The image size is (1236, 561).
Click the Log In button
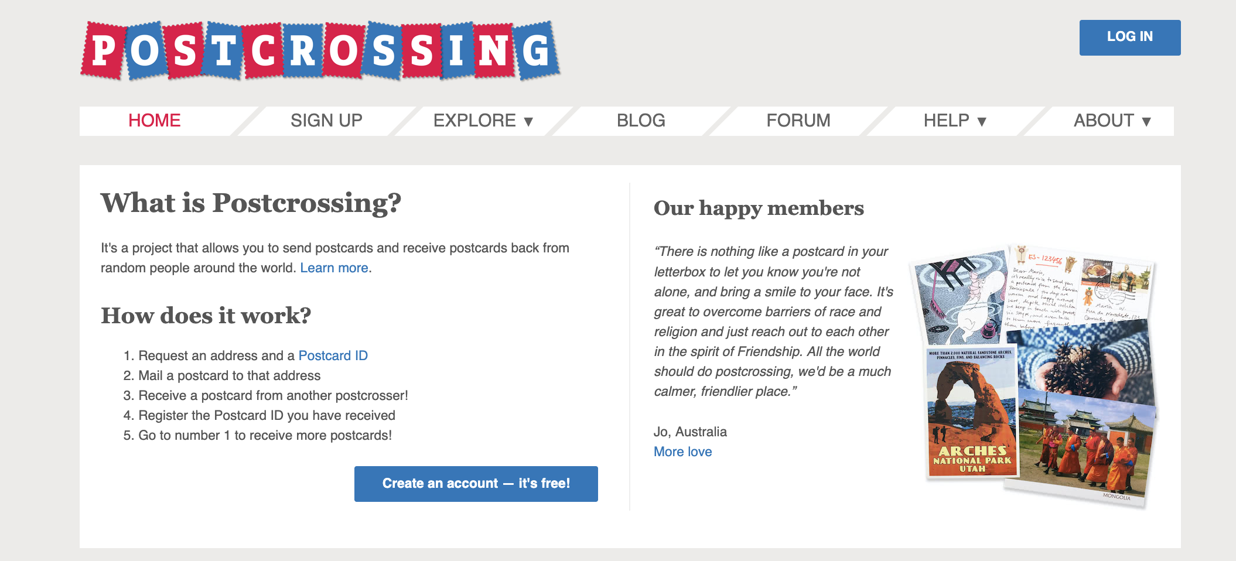(x=1130, y=37)
